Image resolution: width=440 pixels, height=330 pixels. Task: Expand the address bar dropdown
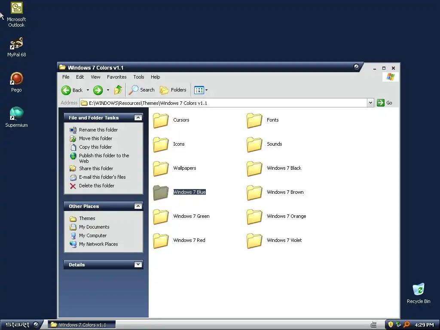370,103
